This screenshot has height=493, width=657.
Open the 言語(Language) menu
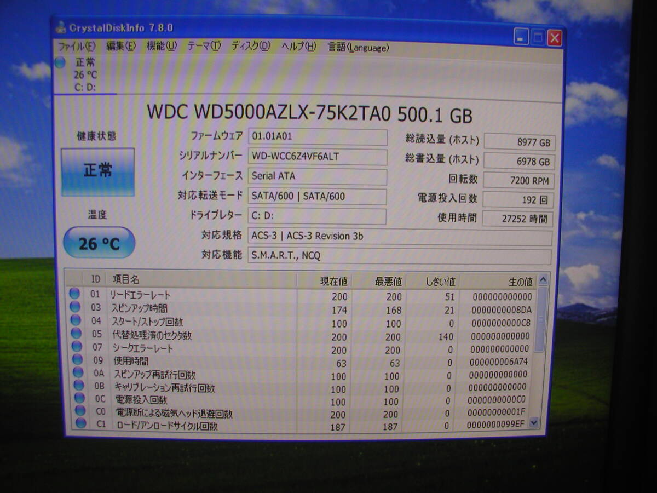(x=359, y=47)
